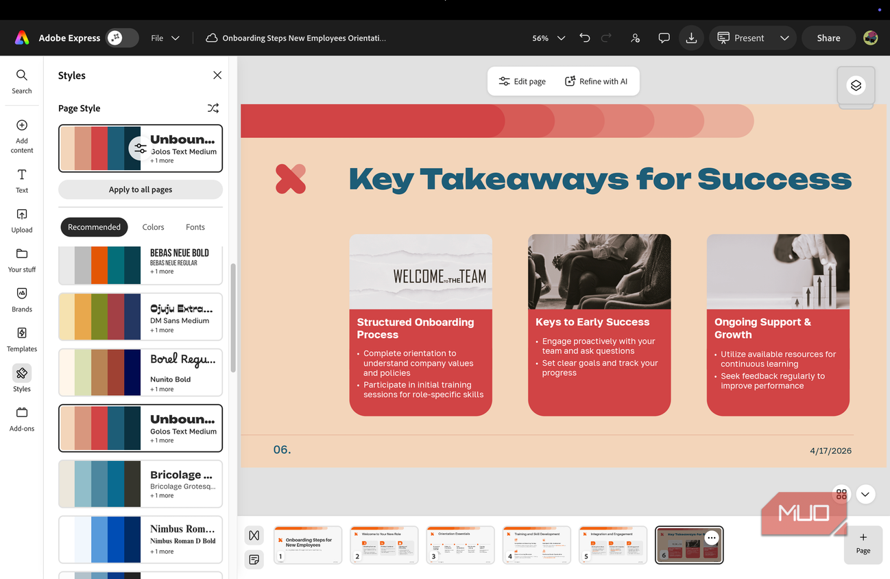The height and width of the screenshot is (579, 890).
Task: Switch to the Recommended tab
Action: click(x=94, y=227)
